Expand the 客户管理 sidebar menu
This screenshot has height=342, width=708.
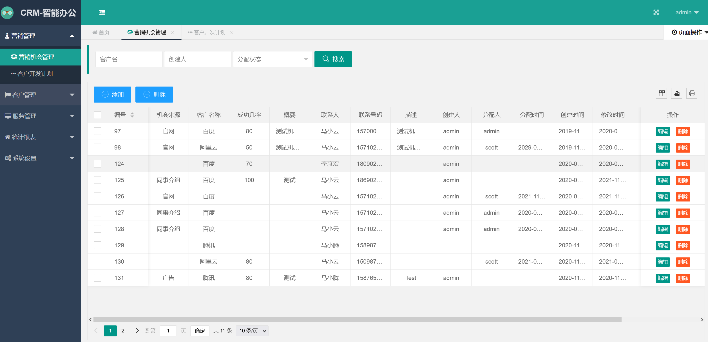point(40,95)
